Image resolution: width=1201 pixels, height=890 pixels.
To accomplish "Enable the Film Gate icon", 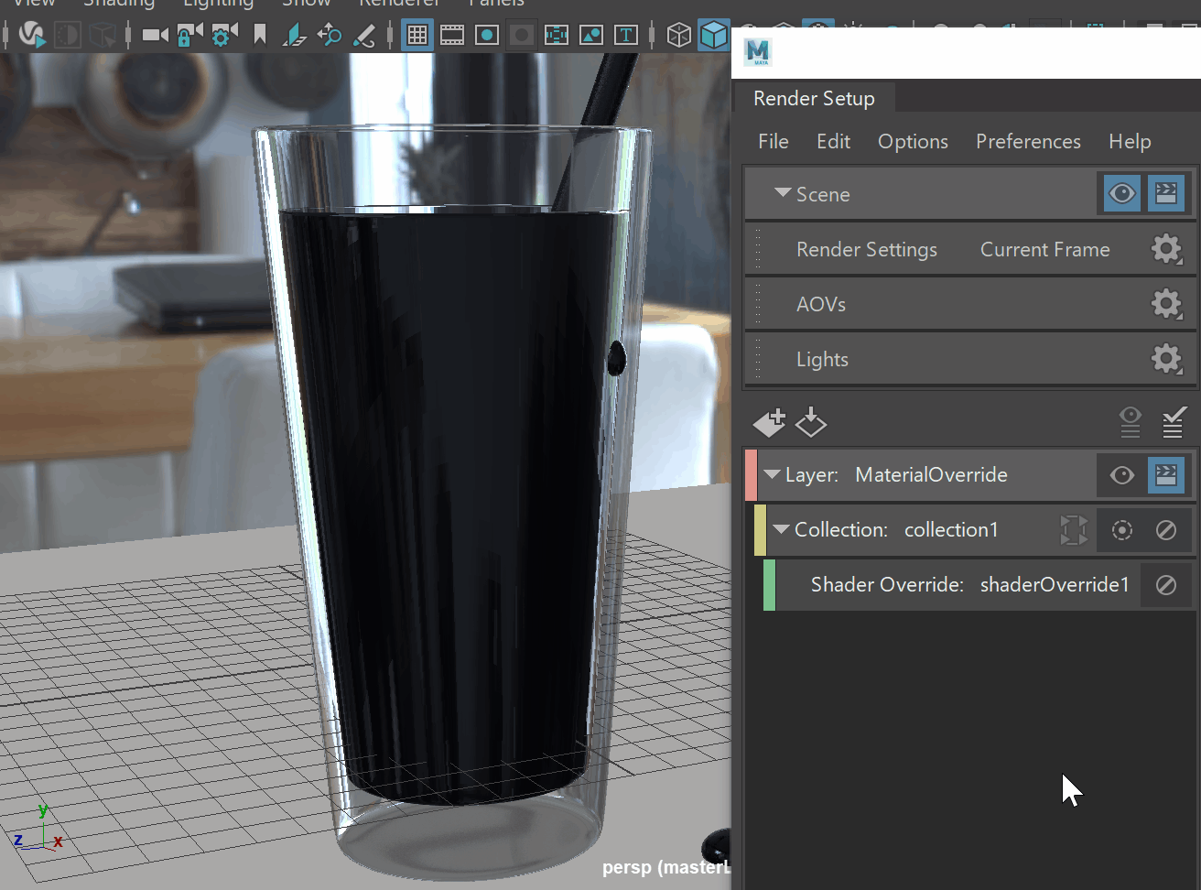I will pyautogui.click(x=452, y=36).
